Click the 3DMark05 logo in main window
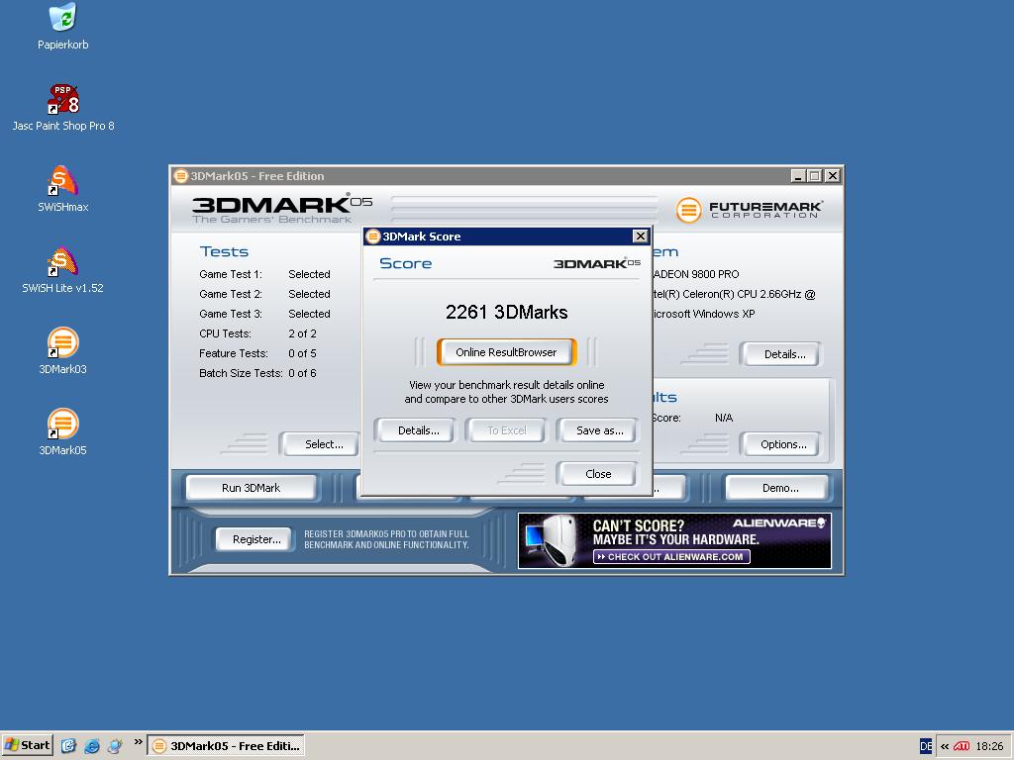 [282, 208]
